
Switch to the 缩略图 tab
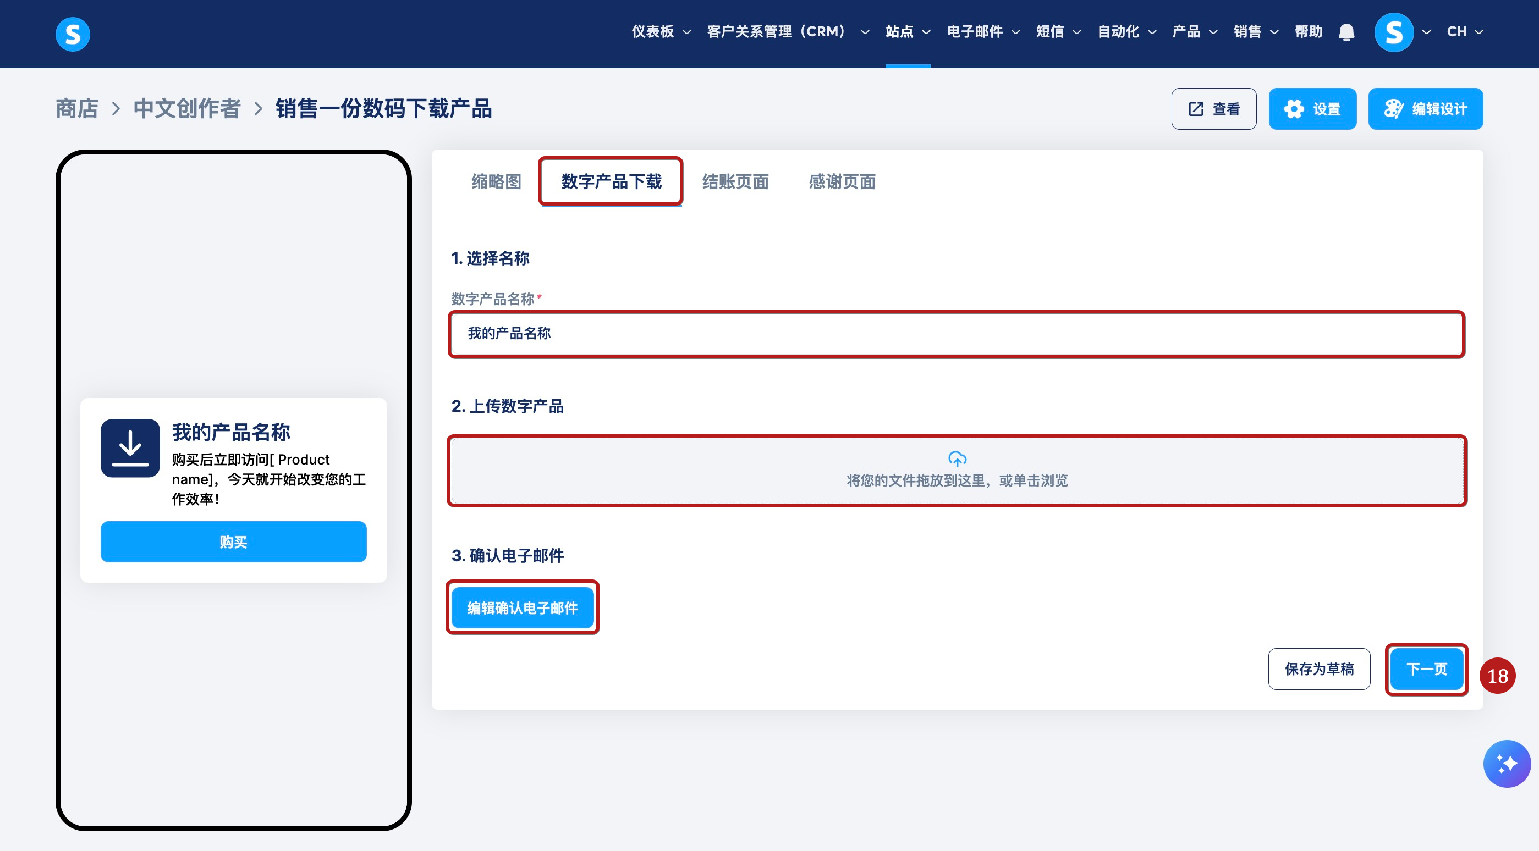[x=496, y=181]
